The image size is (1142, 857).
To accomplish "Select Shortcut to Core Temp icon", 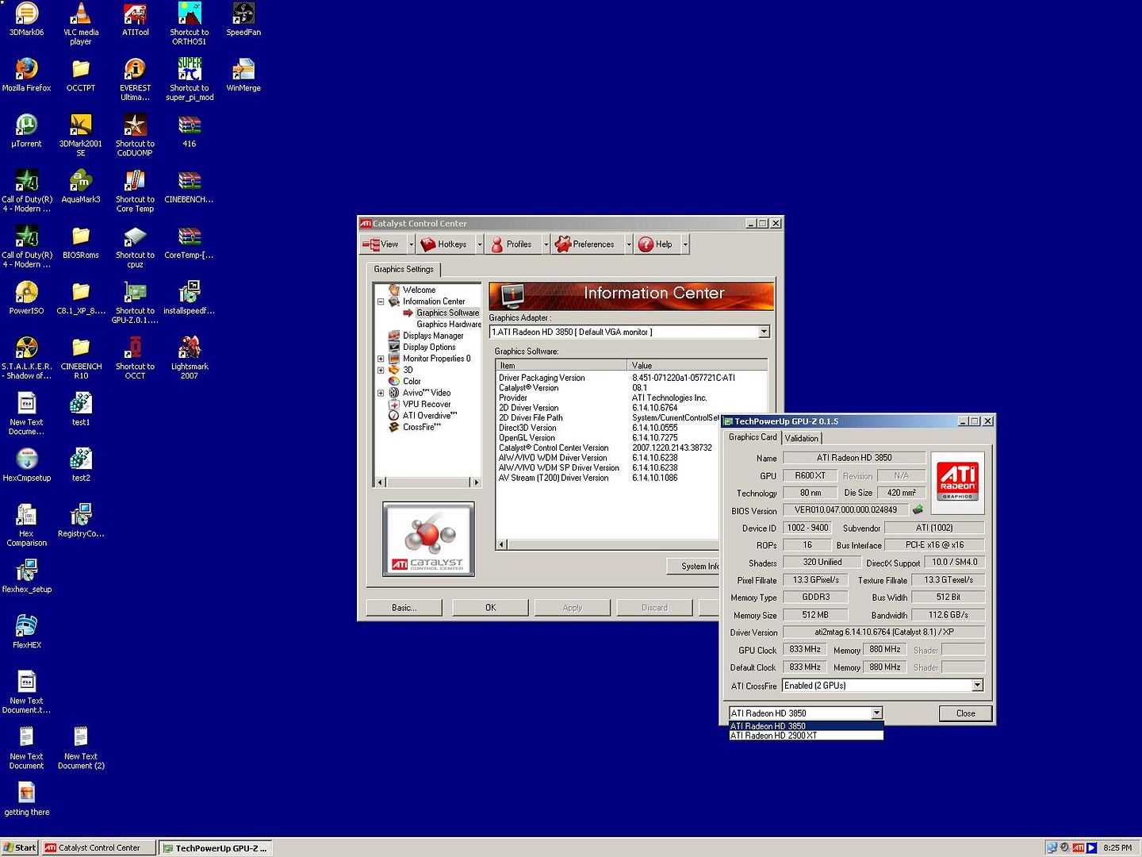I will point(135,190).
